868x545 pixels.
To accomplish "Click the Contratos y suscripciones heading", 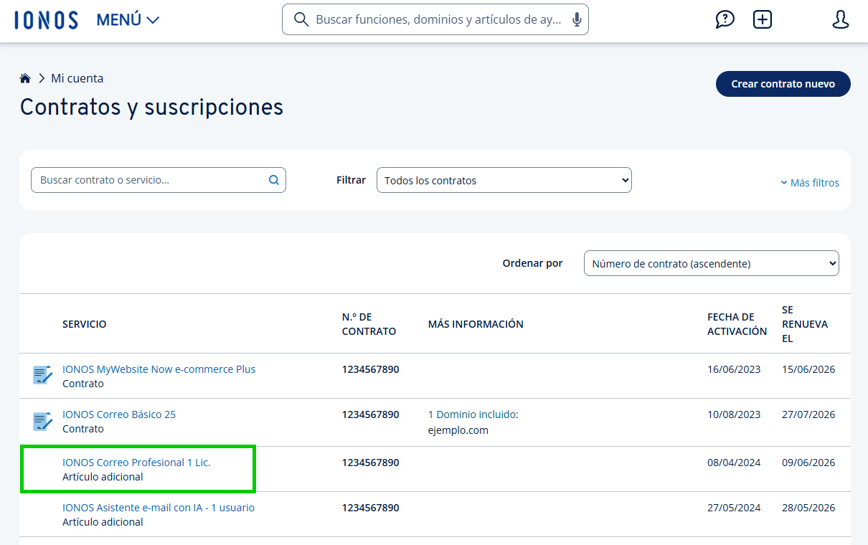I will click(151, 107).
